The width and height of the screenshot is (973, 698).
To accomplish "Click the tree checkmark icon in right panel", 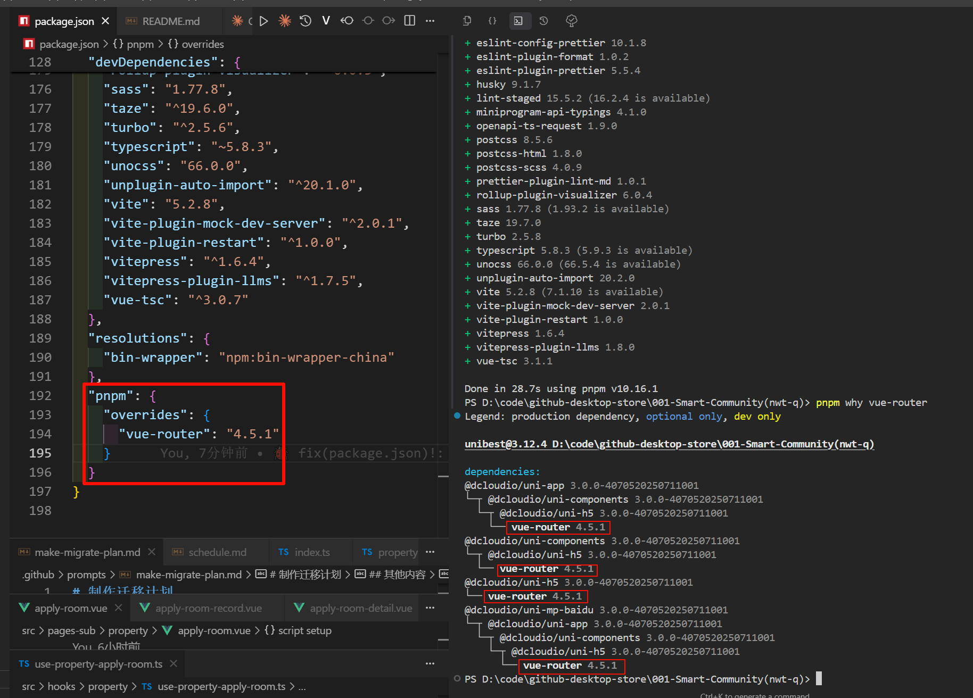I will [571, 21].
